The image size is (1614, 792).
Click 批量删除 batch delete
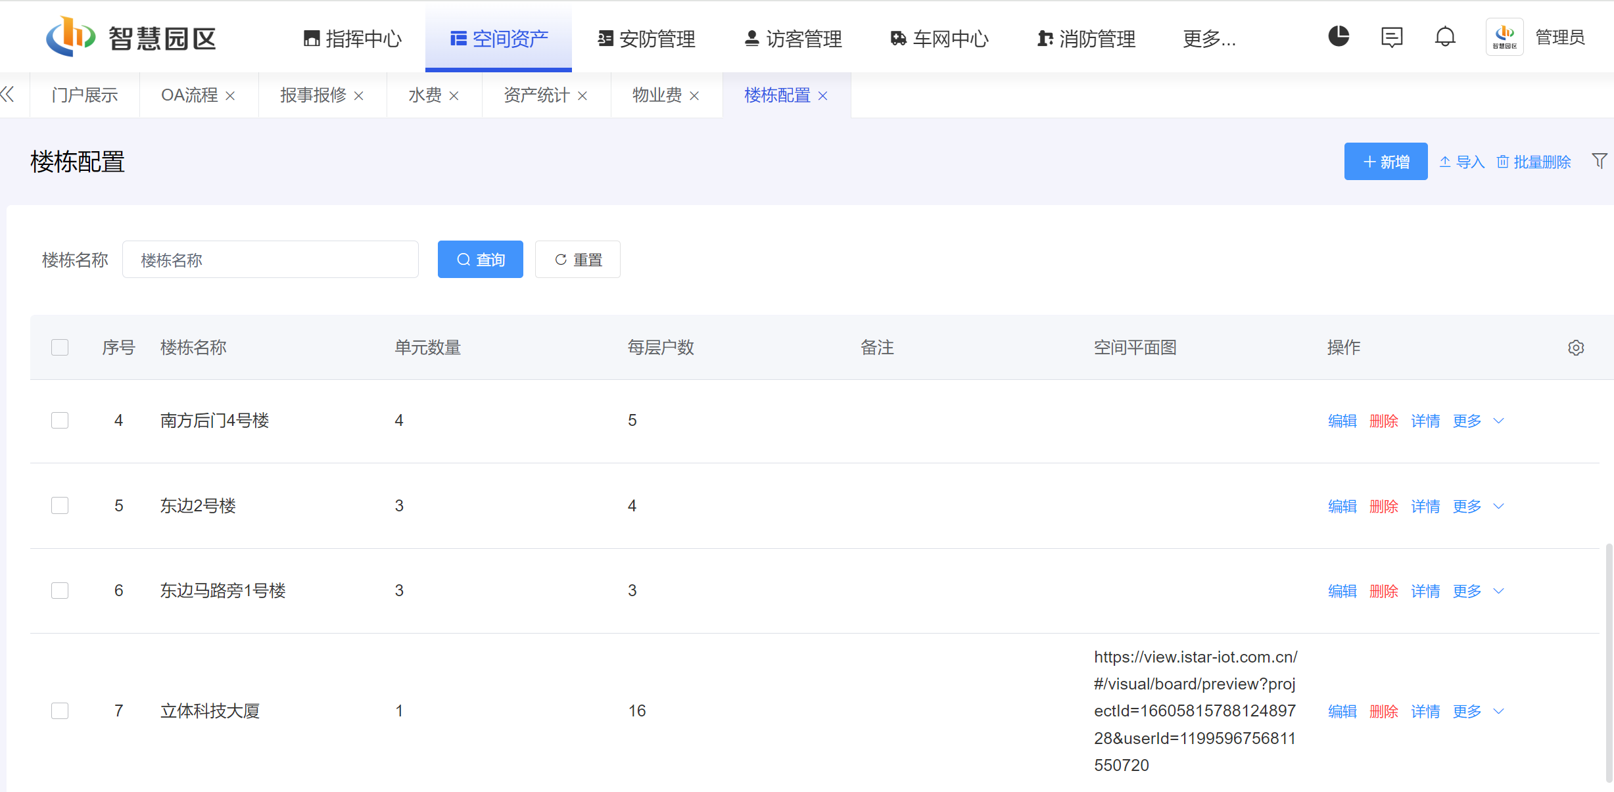[1534, 162]
